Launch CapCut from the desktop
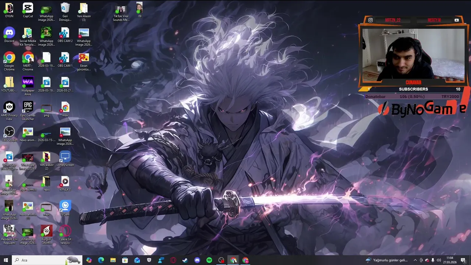Screen dimensions: 471x265 [x=28, y=10]
